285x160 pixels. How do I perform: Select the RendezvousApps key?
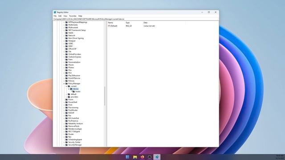(x=75, y=129)
